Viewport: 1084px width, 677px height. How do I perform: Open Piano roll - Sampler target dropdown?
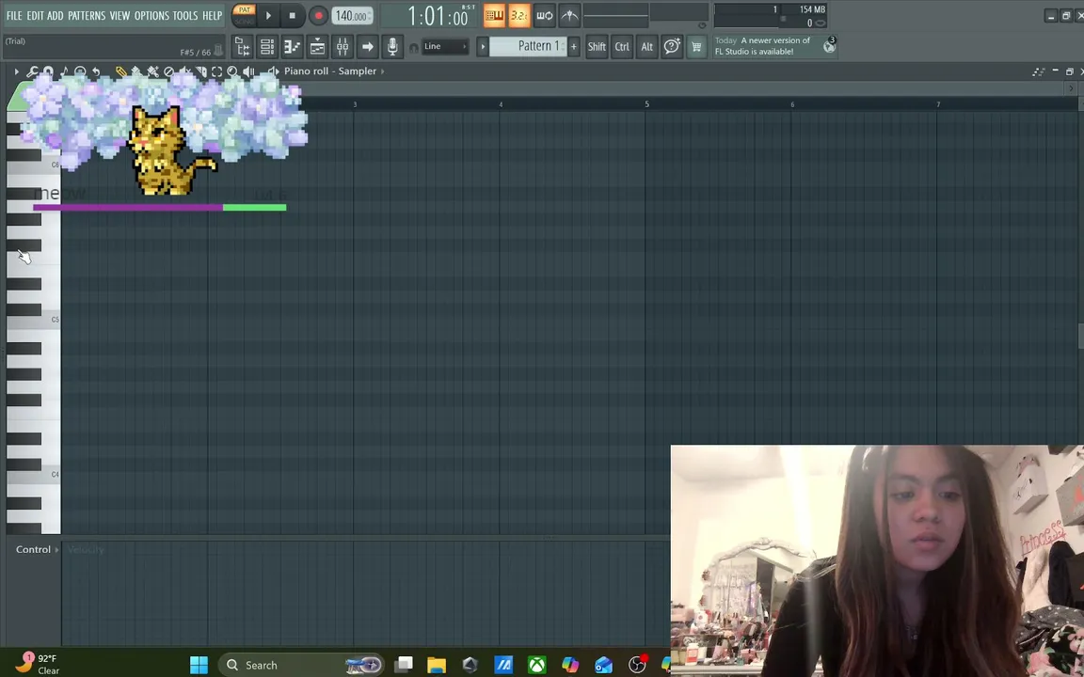point(334,71)
